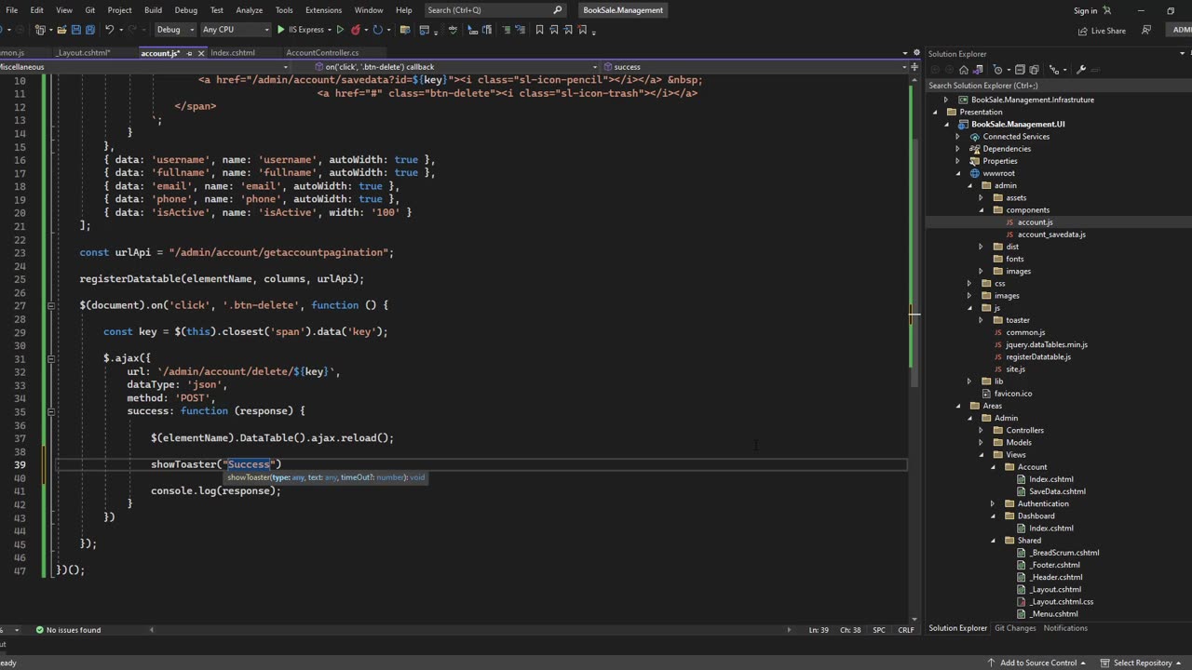Click the Save account.js icon

tap(75, 30)
